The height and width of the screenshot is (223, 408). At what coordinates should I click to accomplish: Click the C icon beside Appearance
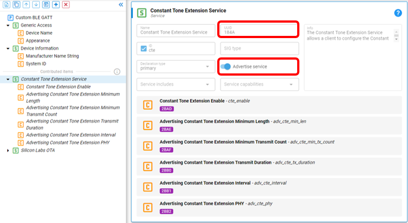click(21, 41)
